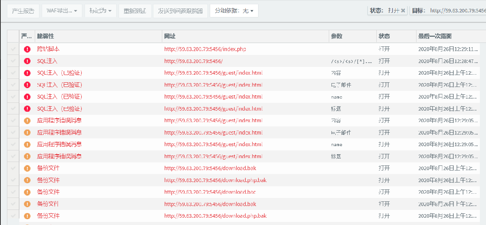Click guest/index.html URL in SQL注入 电子邮件 row
This screenshot has width=486, height=225.
click(x=214, y=85)
